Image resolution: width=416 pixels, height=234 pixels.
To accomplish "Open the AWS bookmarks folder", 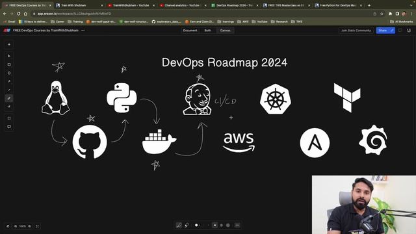I will (243, 21).
